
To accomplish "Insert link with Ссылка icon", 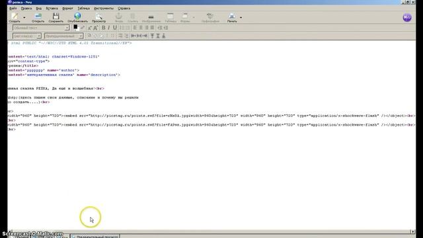I will coord(132,18).
